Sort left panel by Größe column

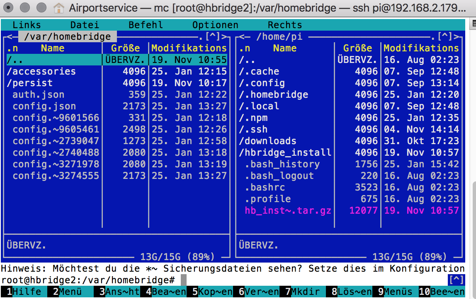click(x=125, y=48)
